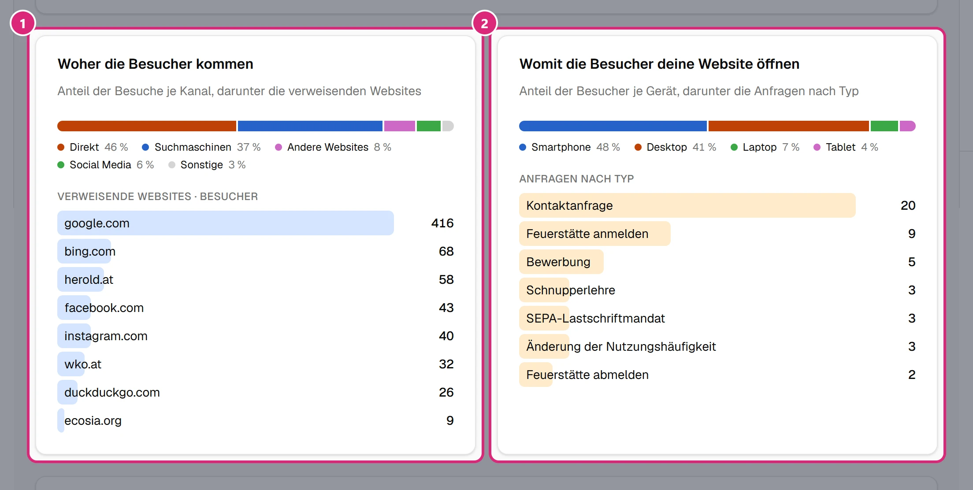Click the google.com referrer row
973x490 pixels.
coord(256,223)
